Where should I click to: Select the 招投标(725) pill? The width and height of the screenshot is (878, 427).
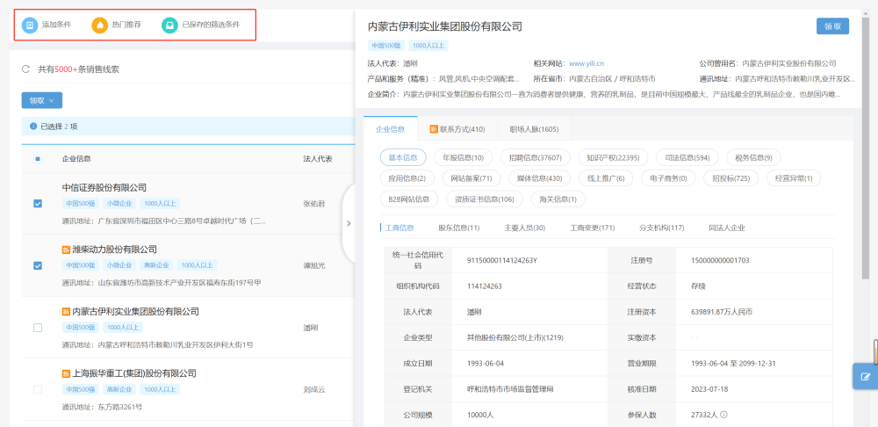point(730,178)
